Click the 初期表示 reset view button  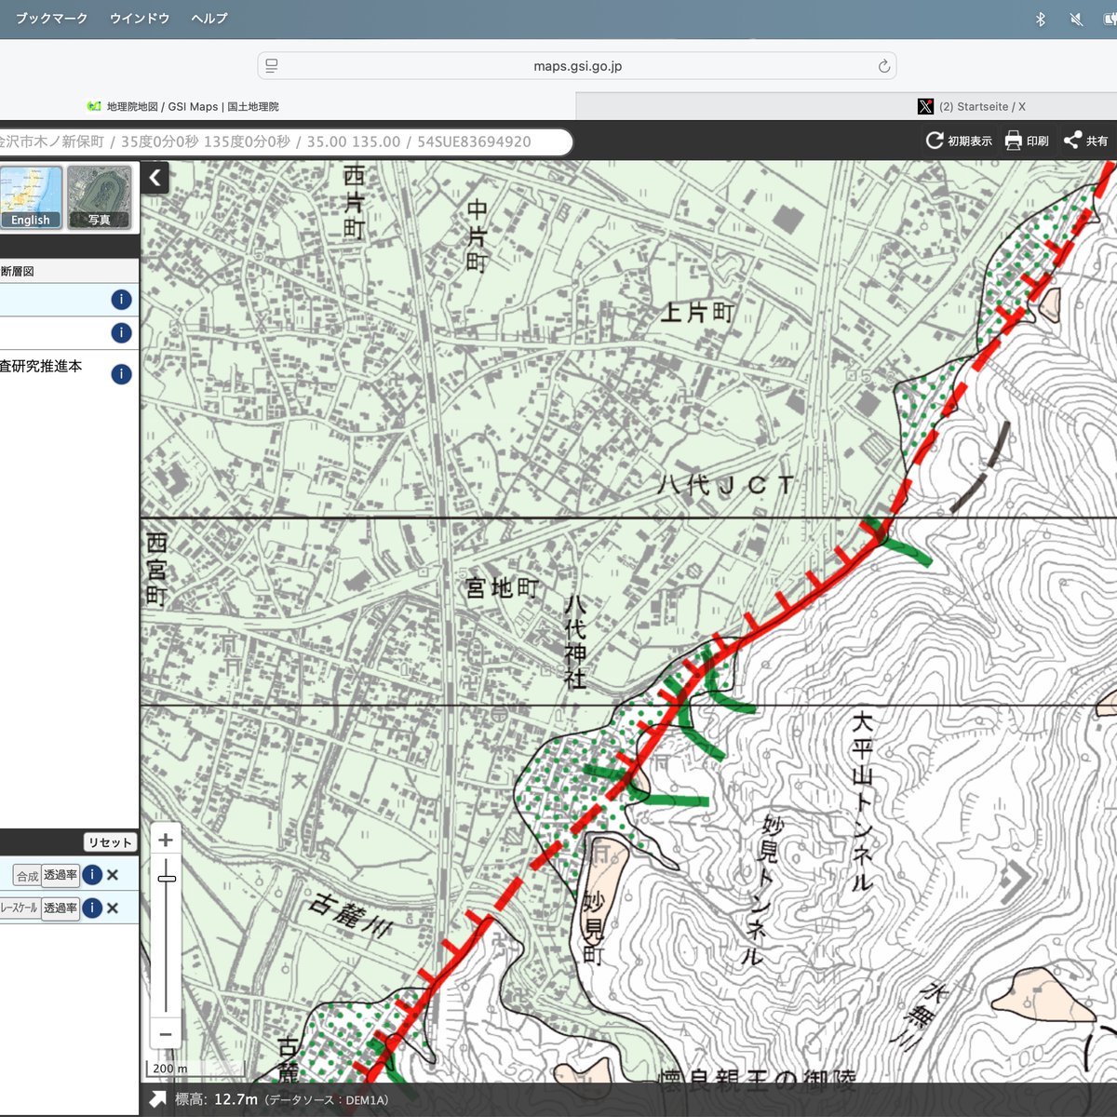point(959,141)
